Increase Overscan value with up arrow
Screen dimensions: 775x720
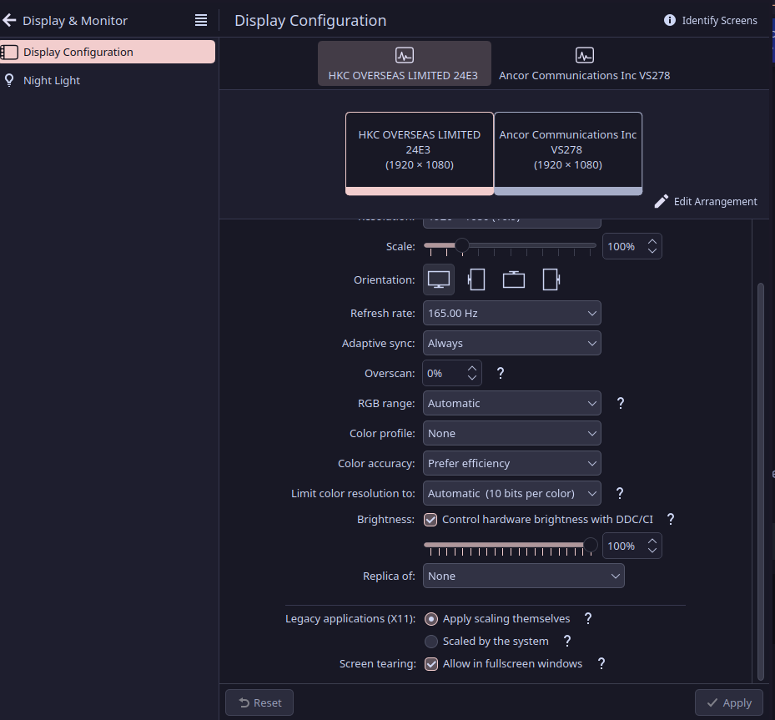pyautogui.click(x=472, y=369)
